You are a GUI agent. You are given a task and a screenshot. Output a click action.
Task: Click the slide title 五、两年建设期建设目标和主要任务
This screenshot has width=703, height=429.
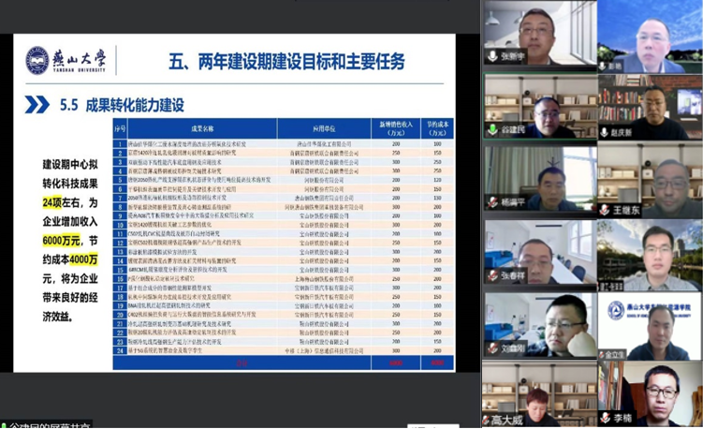coord(286,62)
